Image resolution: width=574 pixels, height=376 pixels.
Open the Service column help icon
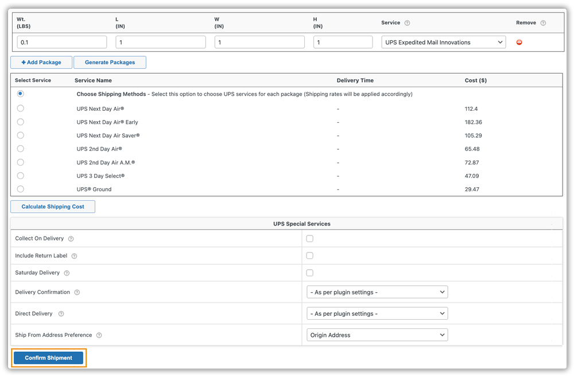[x=407, y=23]
